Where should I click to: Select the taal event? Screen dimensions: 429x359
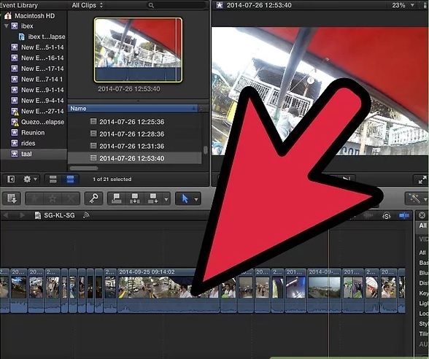tap(34, 154)
